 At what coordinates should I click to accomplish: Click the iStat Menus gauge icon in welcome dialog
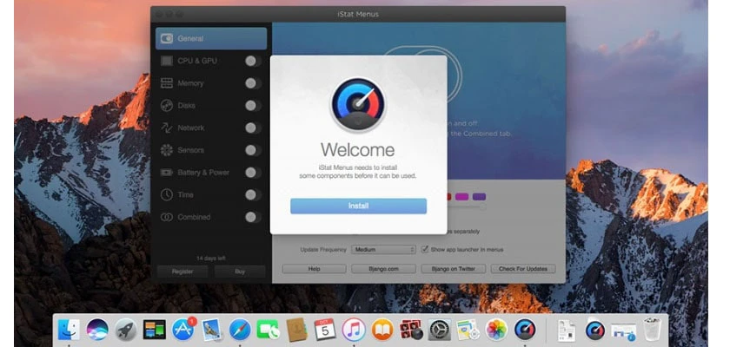358,104
